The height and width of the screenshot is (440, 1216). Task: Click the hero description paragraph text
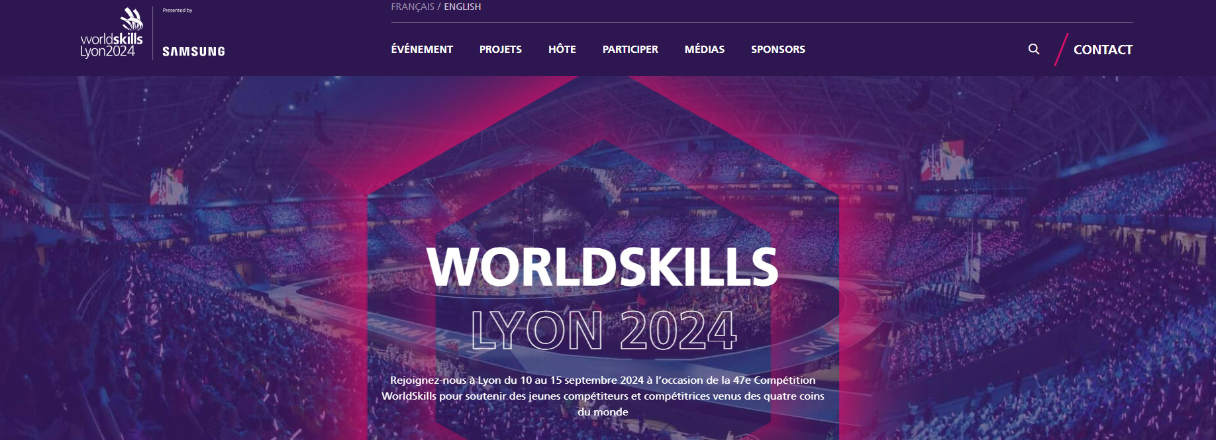[x=603, y=396]
